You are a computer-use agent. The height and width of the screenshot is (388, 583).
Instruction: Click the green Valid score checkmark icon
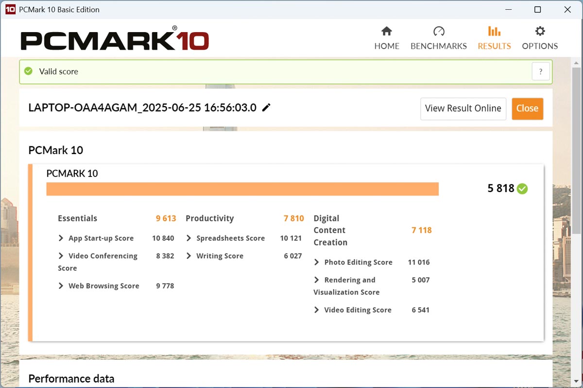coord(29,71)
